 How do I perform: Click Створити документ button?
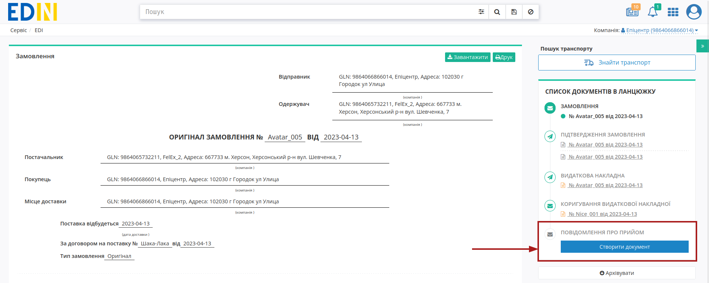pos(624,247)
